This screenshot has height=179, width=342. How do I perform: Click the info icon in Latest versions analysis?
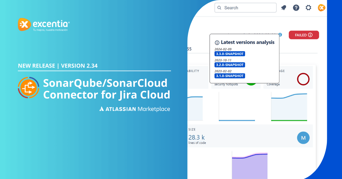(x=217, y=43)
